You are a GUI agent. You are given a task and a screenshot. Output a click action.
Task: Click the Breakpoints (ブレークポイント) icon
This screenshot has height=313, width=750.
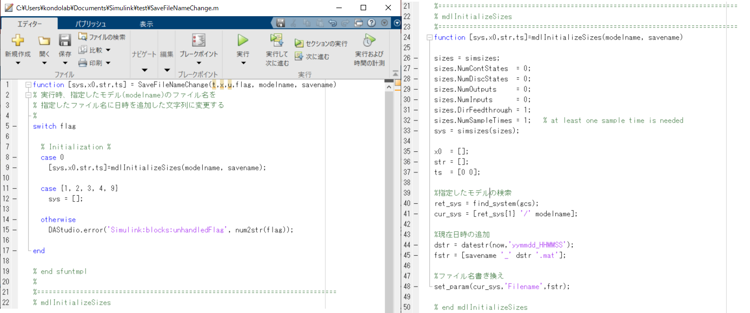pyautogui.click(x=198, y=40)
